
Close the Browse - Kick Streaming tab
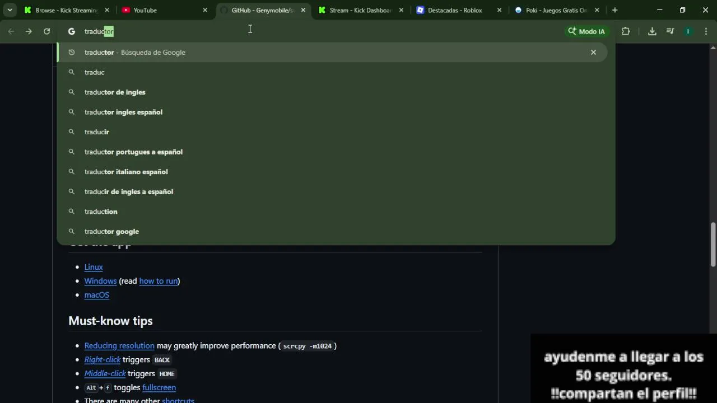[x=107, y=10]
